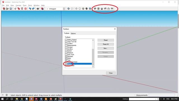This screenshot has height=101, width=179.
Task: Open the Tools menu
Action: click(30, 5)
